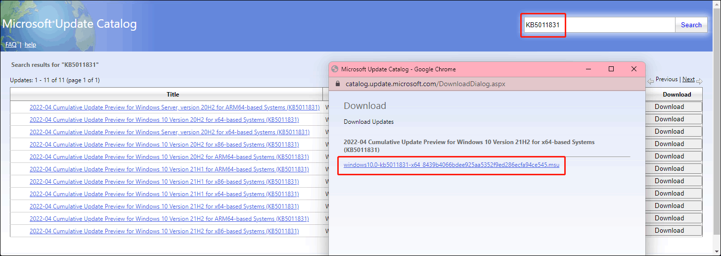Click the Microsoft Update Catalog title

tap(69, 24)
